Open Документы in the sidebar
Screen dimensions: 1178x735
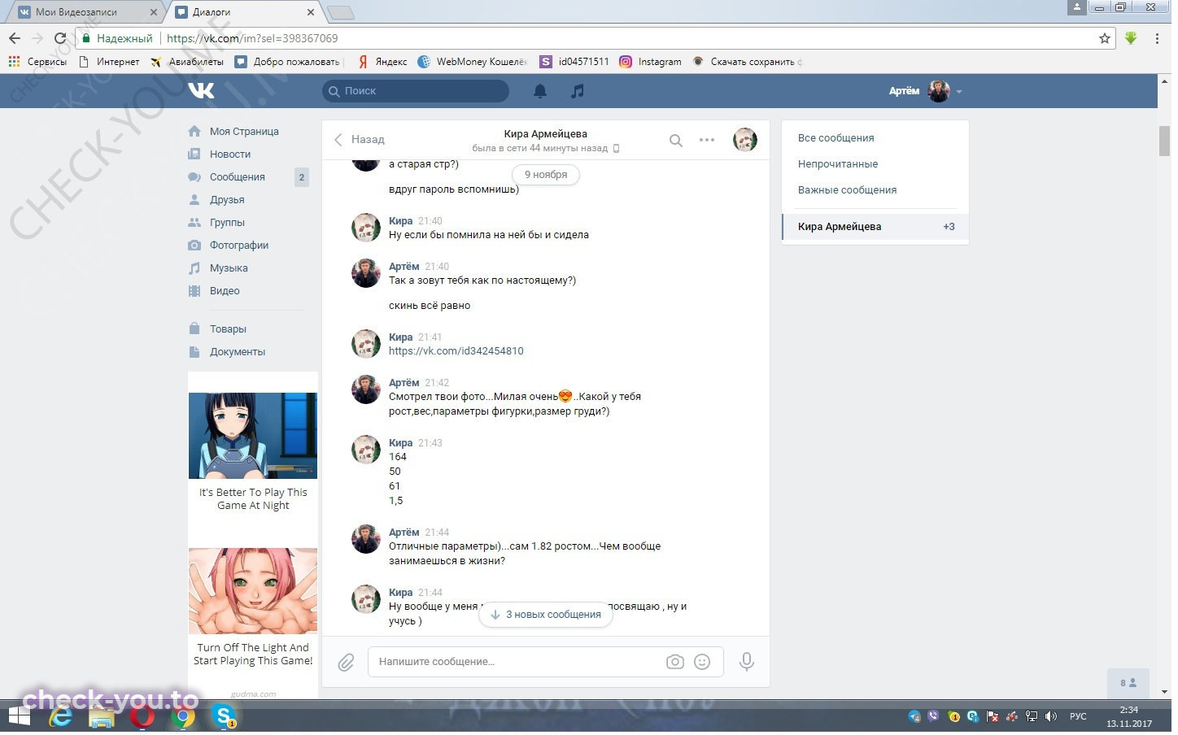tap(238, 352)
